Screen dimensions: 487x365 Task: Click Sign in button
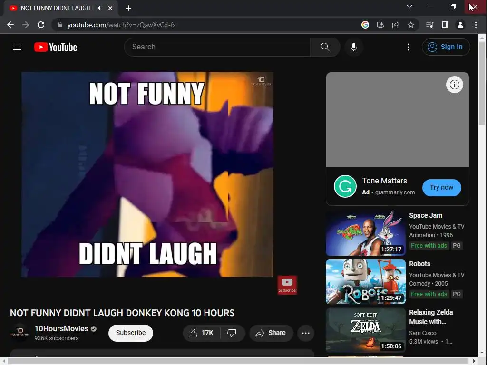pyautogui.click(x=446, y=47)
